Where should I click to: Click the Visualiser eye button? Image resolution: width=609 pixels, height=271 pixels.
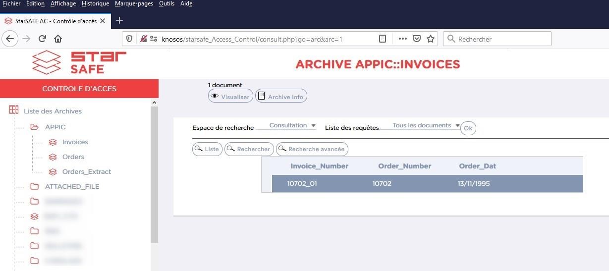[x=230, y=96]
